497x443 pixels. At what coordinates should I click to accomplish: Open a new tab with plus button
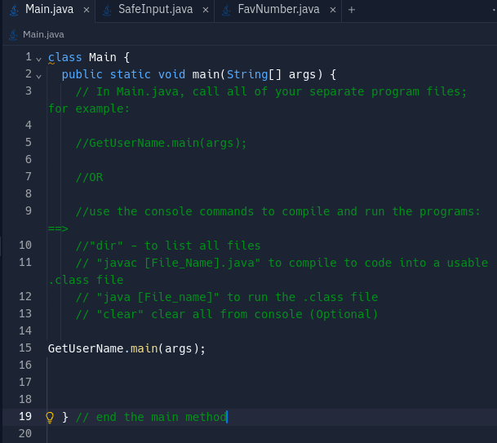pos(352,10)
